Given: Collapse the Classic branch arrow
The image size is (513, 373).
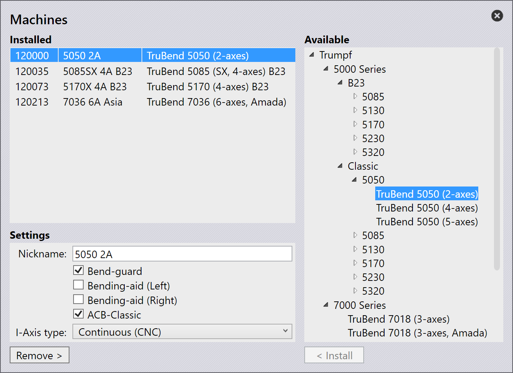Looking at the screenshot, I should [340, 166].
